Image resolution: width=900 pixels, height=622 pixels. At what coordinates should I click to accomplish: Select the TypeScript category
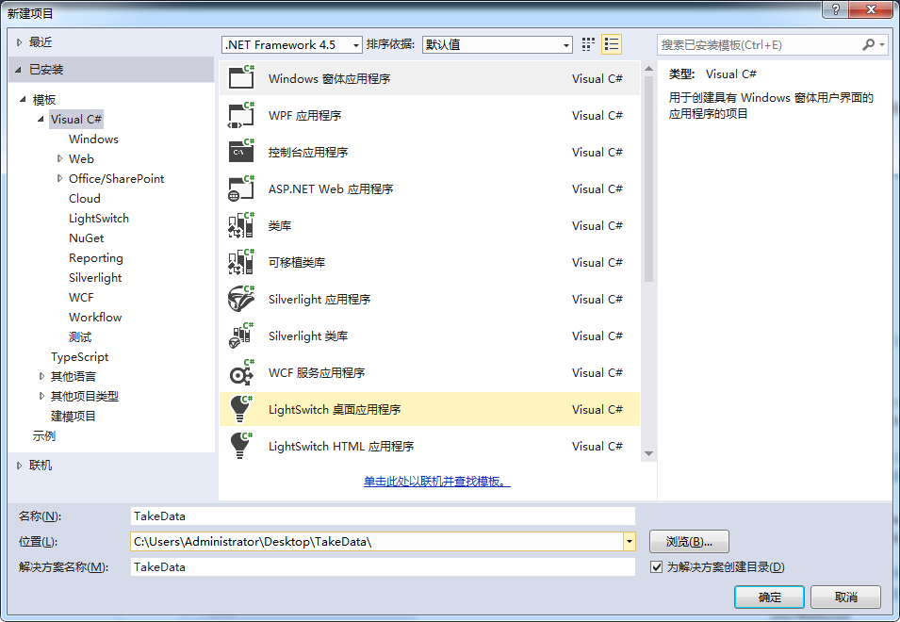(x=79, y=356)
